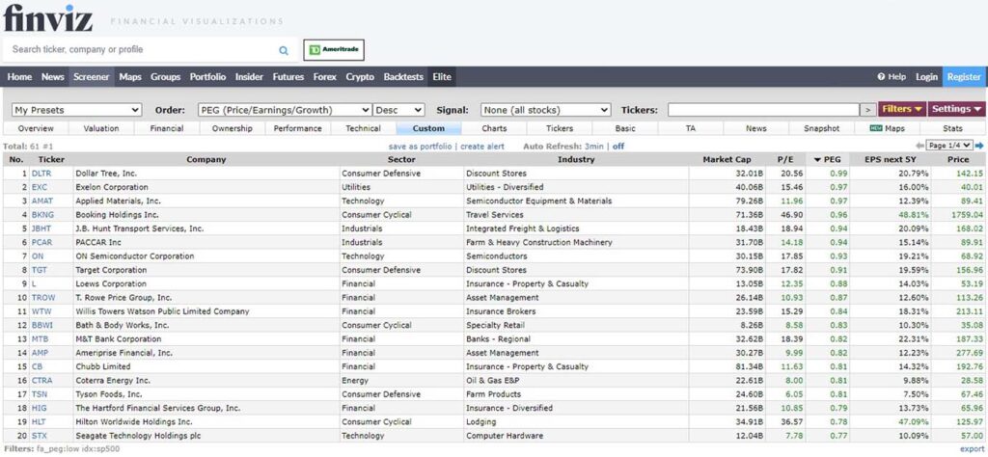Sort by EPS next 5Y header
The image size is (988, 457).
890,159
